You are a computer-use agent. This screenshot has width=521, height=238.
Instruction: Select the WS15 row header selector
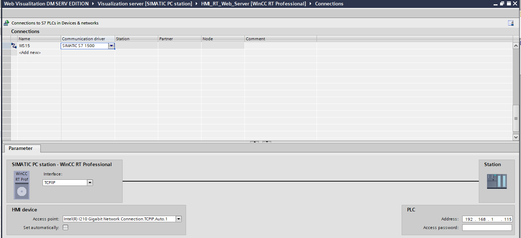click(x=6, y=46)
